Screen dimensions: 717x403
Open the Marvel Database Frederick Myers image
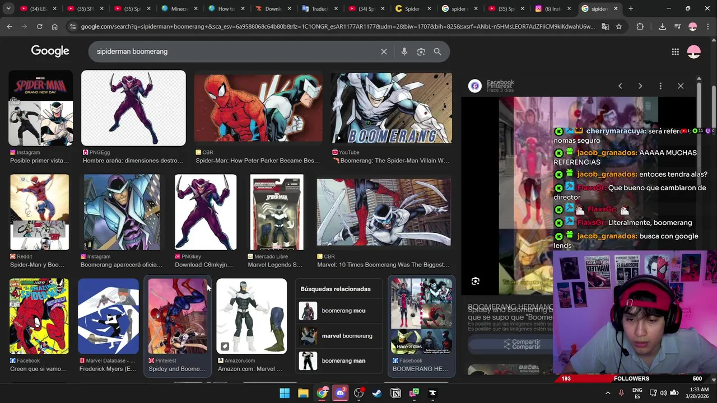click(x=108, y=316)
